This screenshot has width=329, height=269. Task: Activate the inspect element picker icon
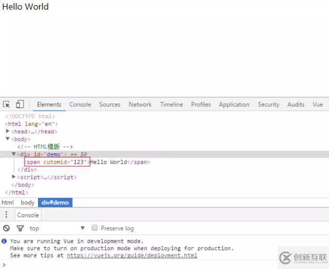(x=7, y=104)
